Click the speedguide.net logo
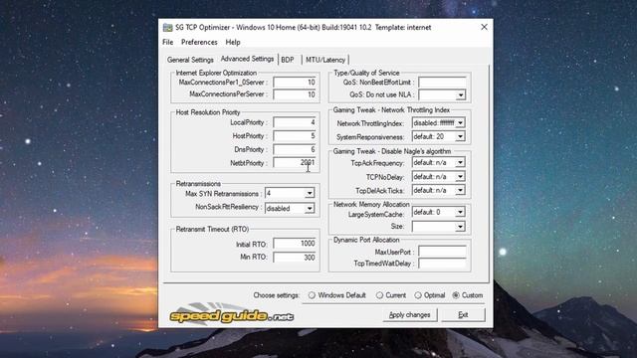Screen dimensions: 637x358 232,314
